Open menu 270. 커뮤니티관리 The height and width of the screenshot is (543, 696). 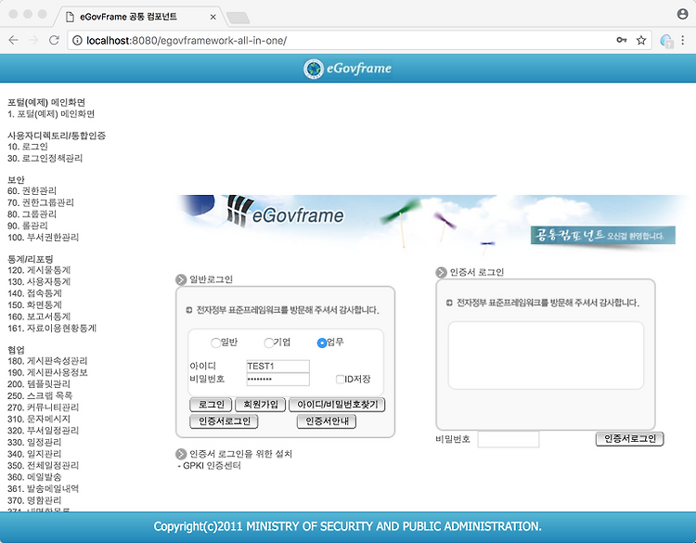(x=43, y=407)
